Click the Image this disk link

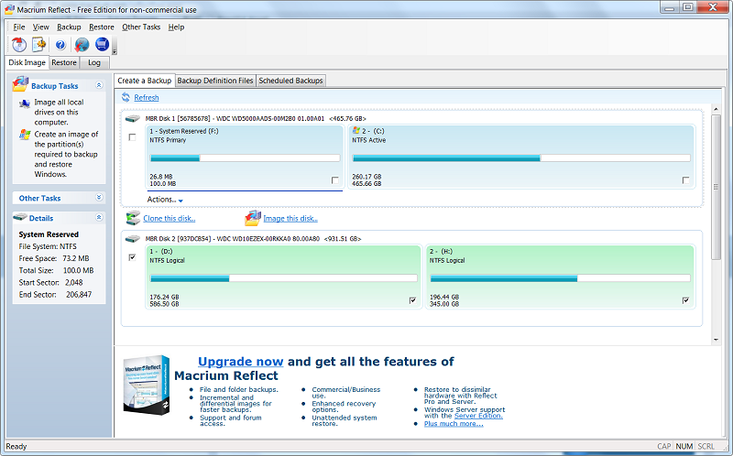pos(290,218)
